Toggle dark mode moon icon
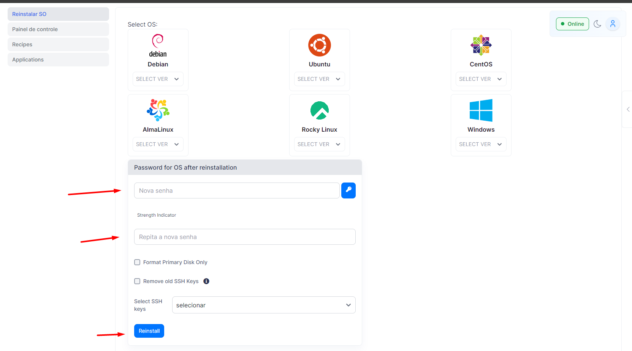 tap(597, 24)
